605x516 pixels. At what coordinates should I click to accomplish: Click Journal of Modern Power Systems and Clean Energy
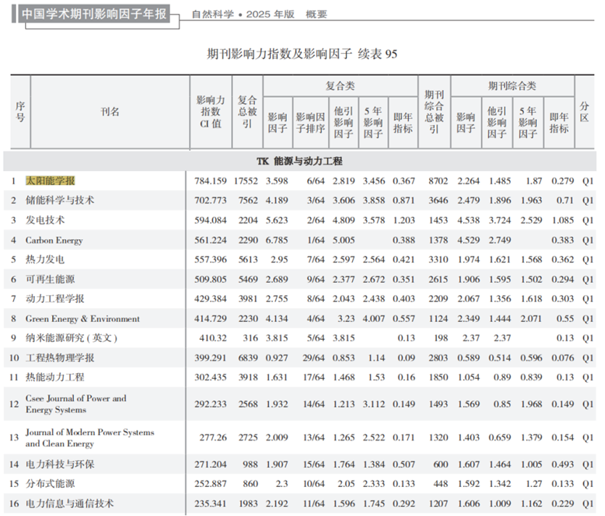[x=90, y=438]
